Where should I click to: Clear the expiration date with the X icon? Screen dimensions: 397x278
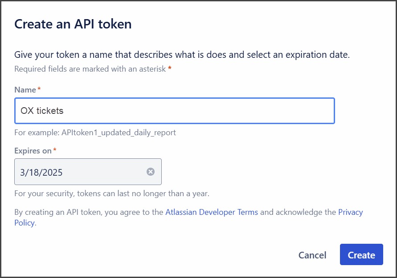151,172
